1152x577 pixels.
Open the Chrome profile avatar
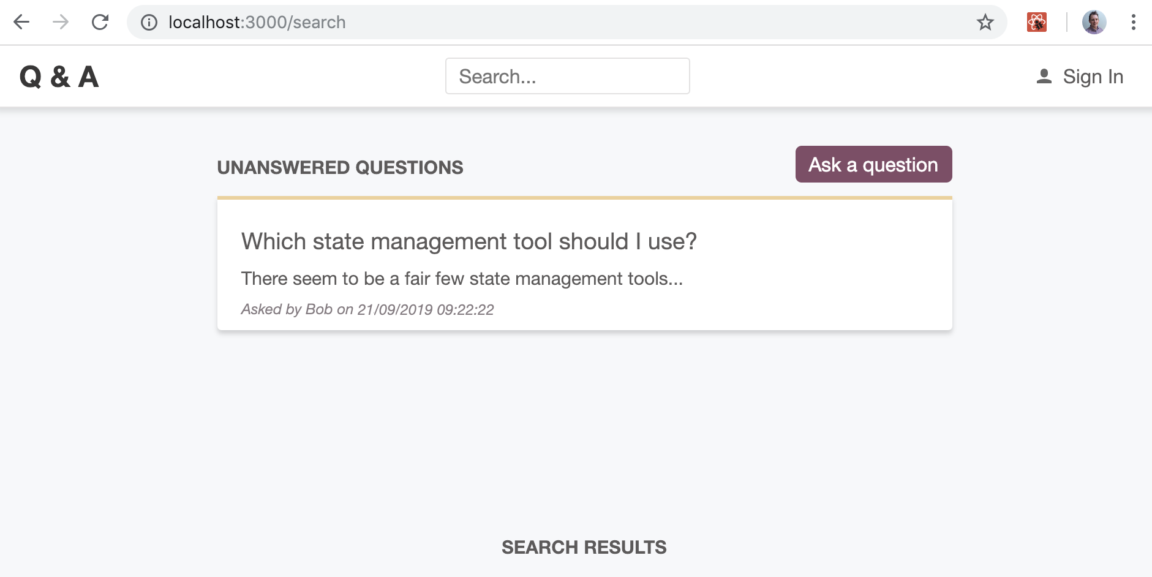tap(1094, 23)
